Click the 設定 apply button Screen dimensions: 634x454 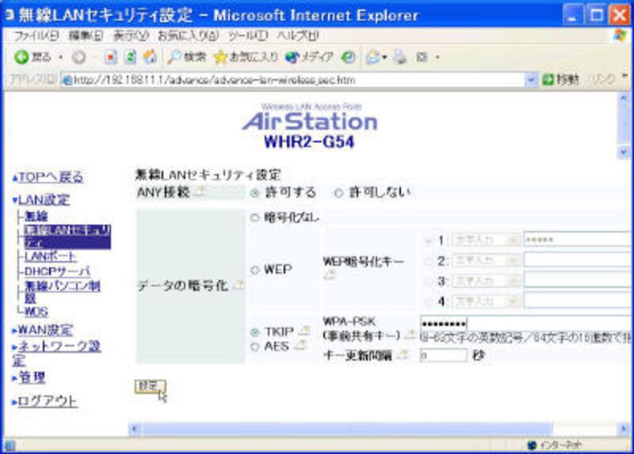click(x=150, y=386)
